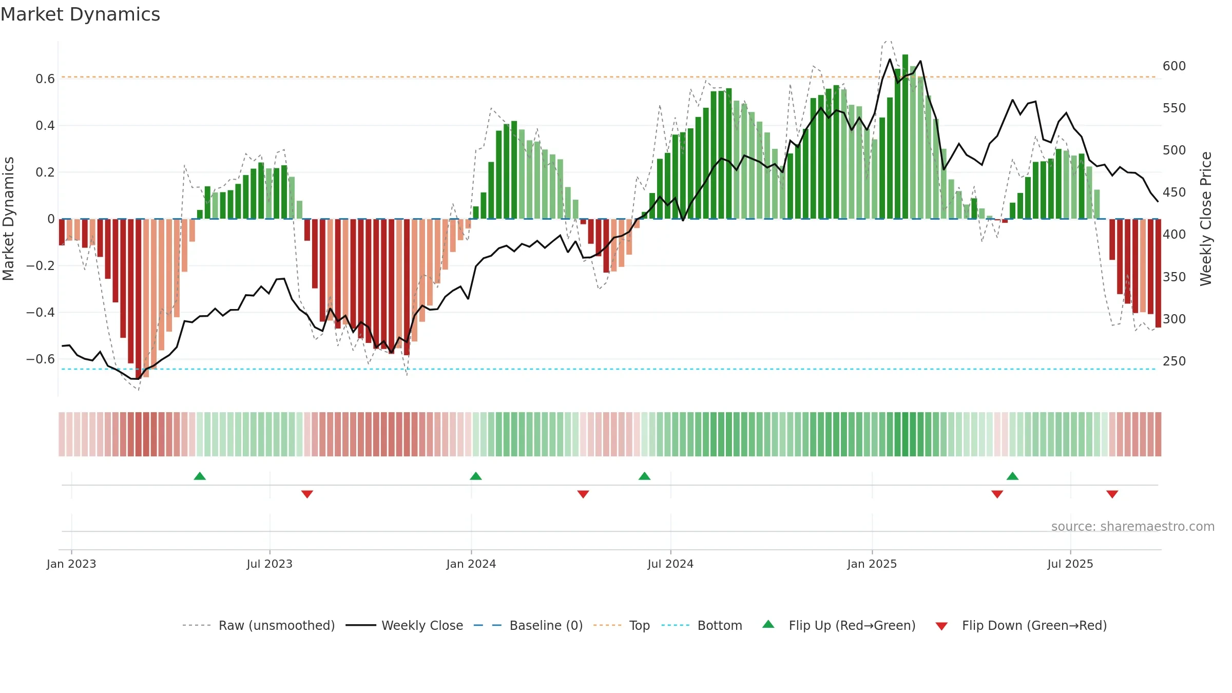Screen dimensions: 1232x693
Task: Click the flip-up marker at Jan 2024
Action: coord(476,476)
